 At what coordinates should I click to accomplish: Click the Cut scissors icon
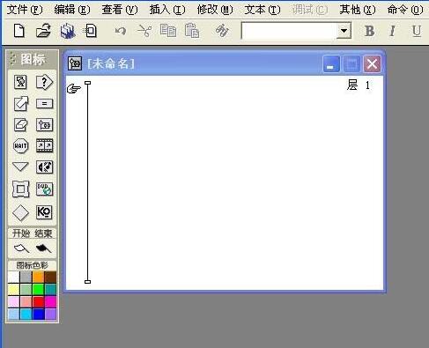(x=144, y=31)
